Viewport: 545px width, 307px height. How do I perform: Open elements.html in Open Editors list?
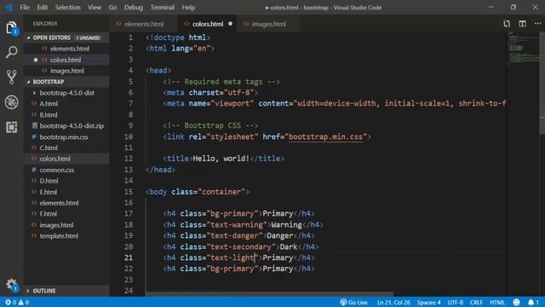[66, 49]
